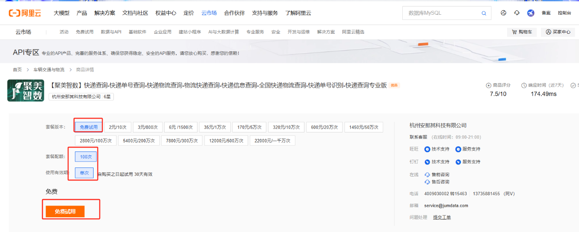Click the blue AI assistant icon in header
The image size is (579, 232).
click(x=530, y=13)
